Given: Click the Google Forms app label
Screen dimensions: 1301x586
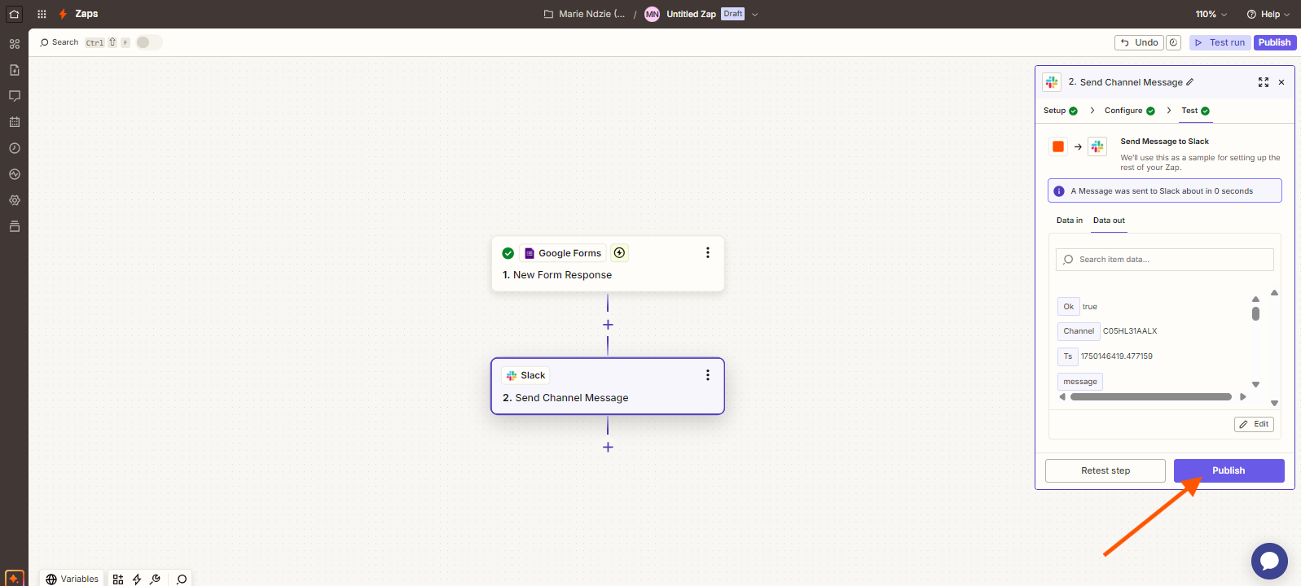Looking at the screenshot, I should pos(563,253).
